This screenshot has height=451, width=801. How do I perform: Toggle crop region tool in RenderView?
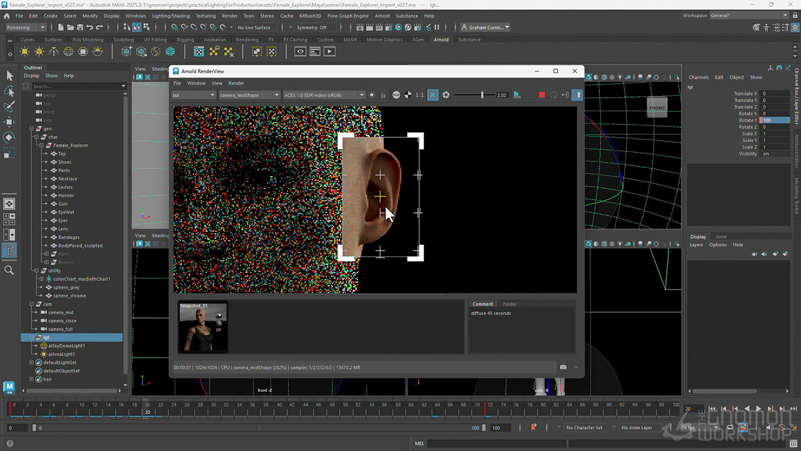coord(432,95)
